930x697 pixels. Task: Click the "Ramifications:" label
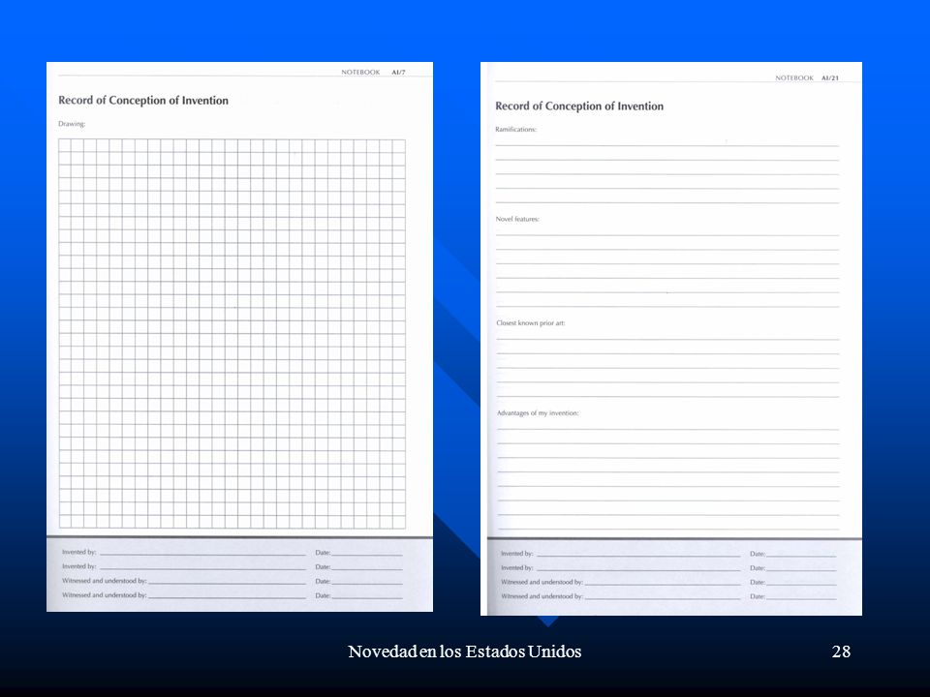[515, 129]
